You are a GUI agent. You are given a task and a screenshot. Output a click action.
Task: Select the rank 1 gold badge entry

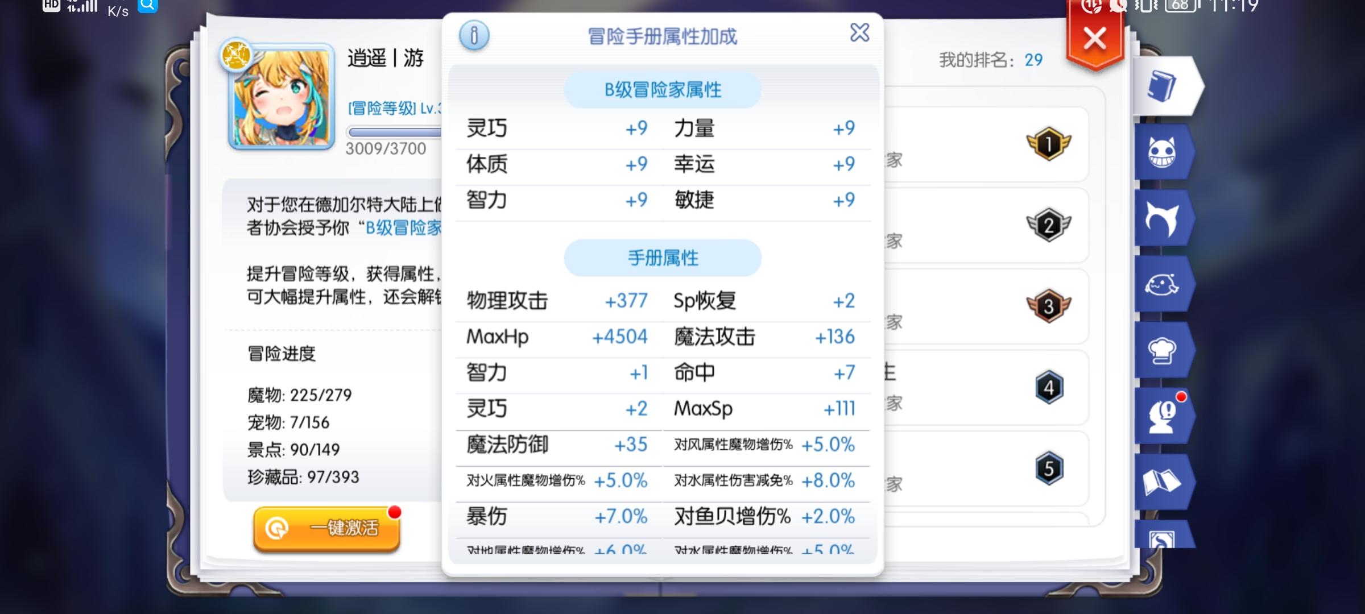pos(1048,144)
